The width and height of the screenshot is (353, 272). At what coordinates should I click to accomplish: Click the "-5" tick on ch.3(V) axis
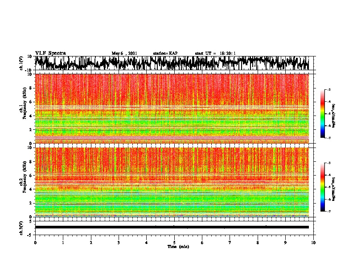[x=30, y=235]
